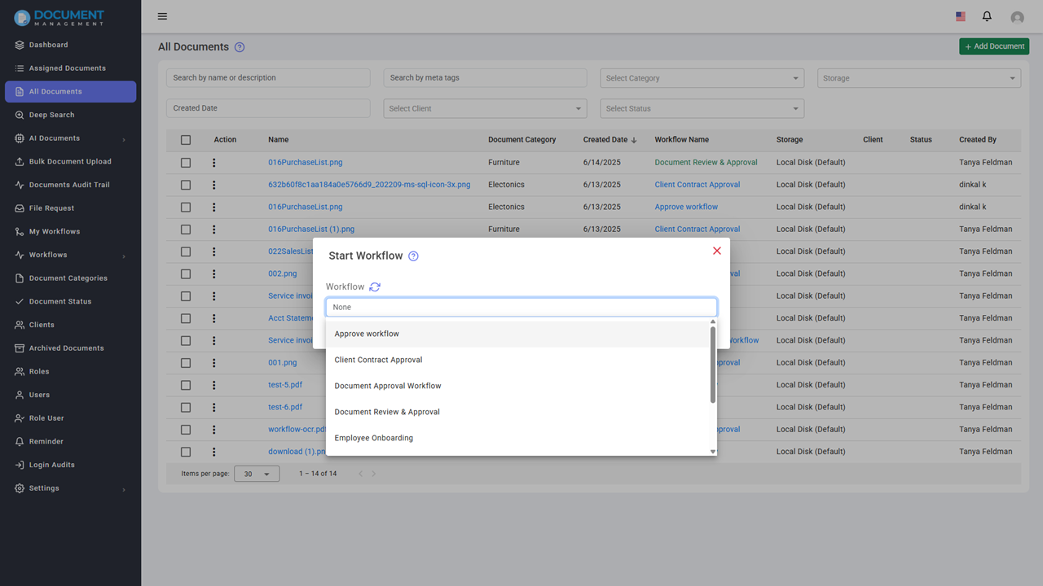The width and height of the screenshot is (1043, 586).
Task: Open the notifications bell
Action: 987,16
